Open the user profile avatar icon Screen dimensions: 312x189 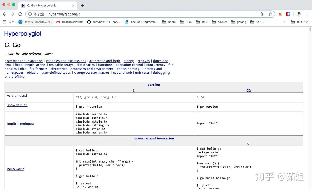click(x=299, y=14)
